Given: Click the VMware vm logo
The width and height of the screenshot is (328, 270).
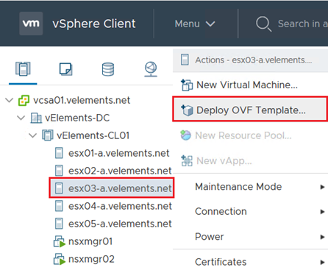Looking at the screenshot, I should [31, 24].
